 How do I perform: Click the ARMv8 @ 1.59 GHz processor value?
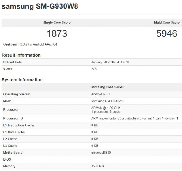106,108
